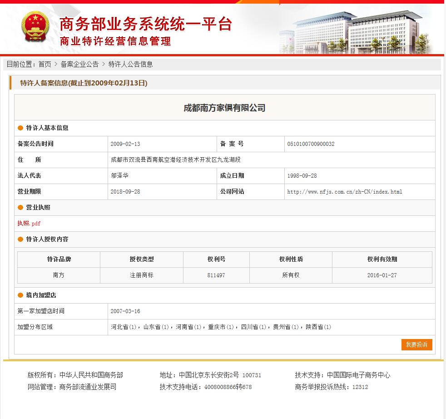Select the 811497 rights number cell
This screenshot has width=446, height=419.
216,275
